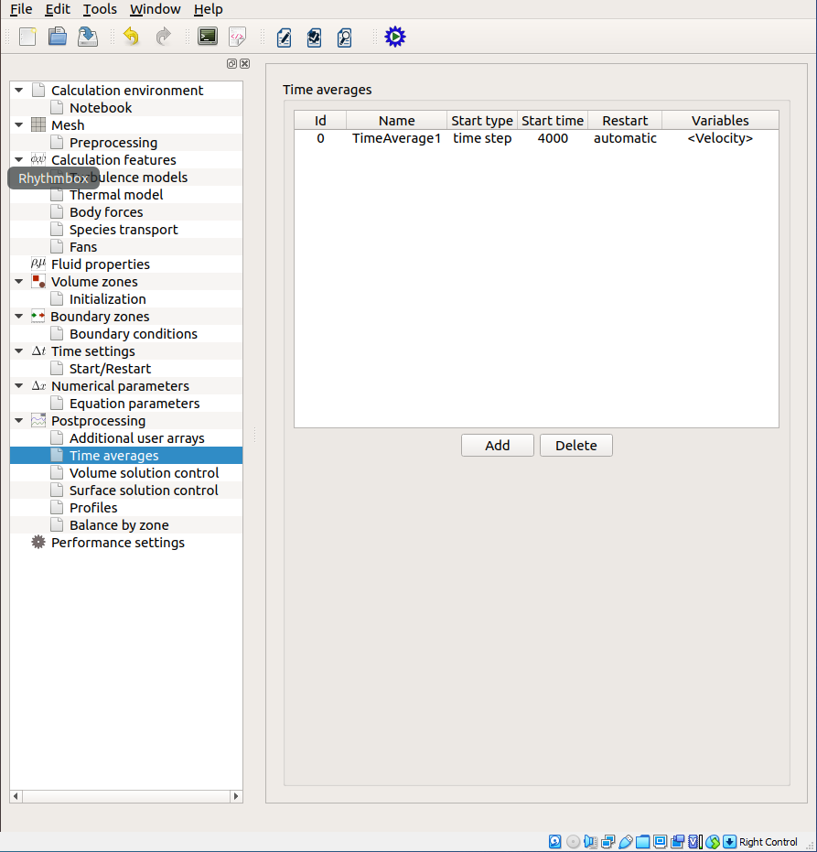Image resolution: width=817 pixels, height=852 pixels.
Task: Open a case with the folder icon
Action: (58, 37)
